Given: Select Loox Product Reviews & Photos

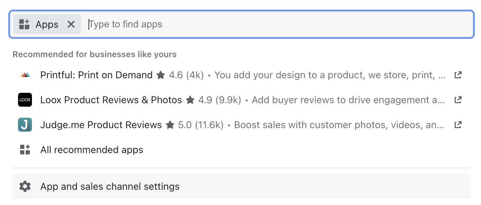Looking at the screenshot, I should pyautogui.click(x=111, y=100).
